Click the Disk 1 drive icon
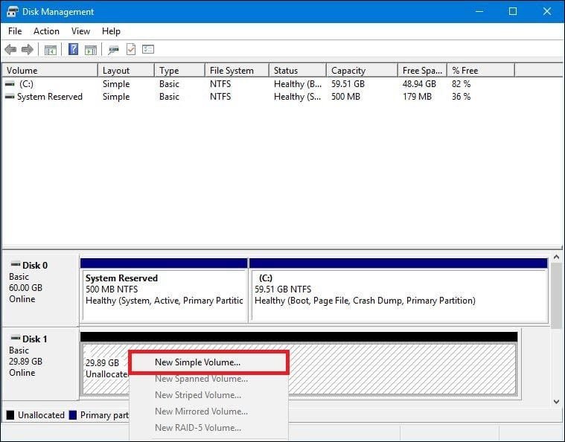 click(x=16, y=338)
